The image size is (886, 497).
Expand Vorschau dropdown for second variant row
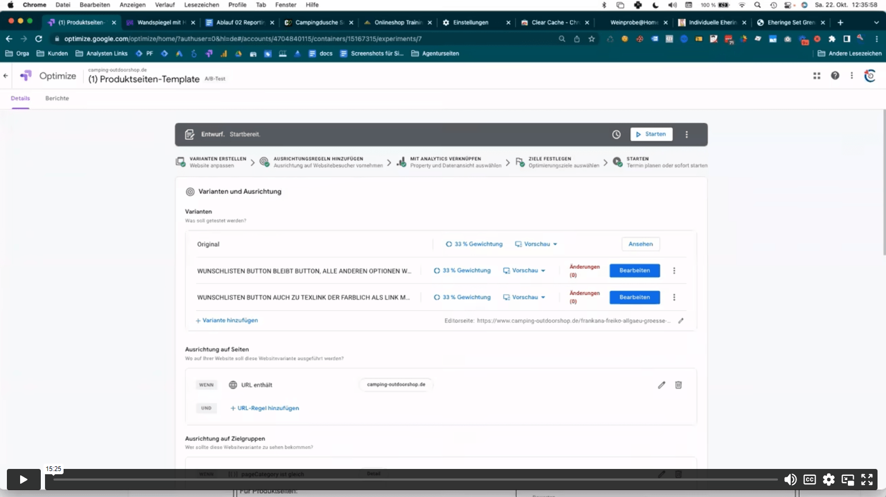[524, 297]
